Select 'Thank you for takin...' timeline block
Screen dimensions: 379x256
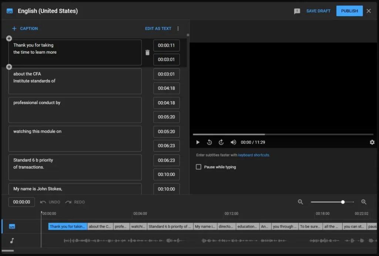pyautogui.click(x=67, y=226)
